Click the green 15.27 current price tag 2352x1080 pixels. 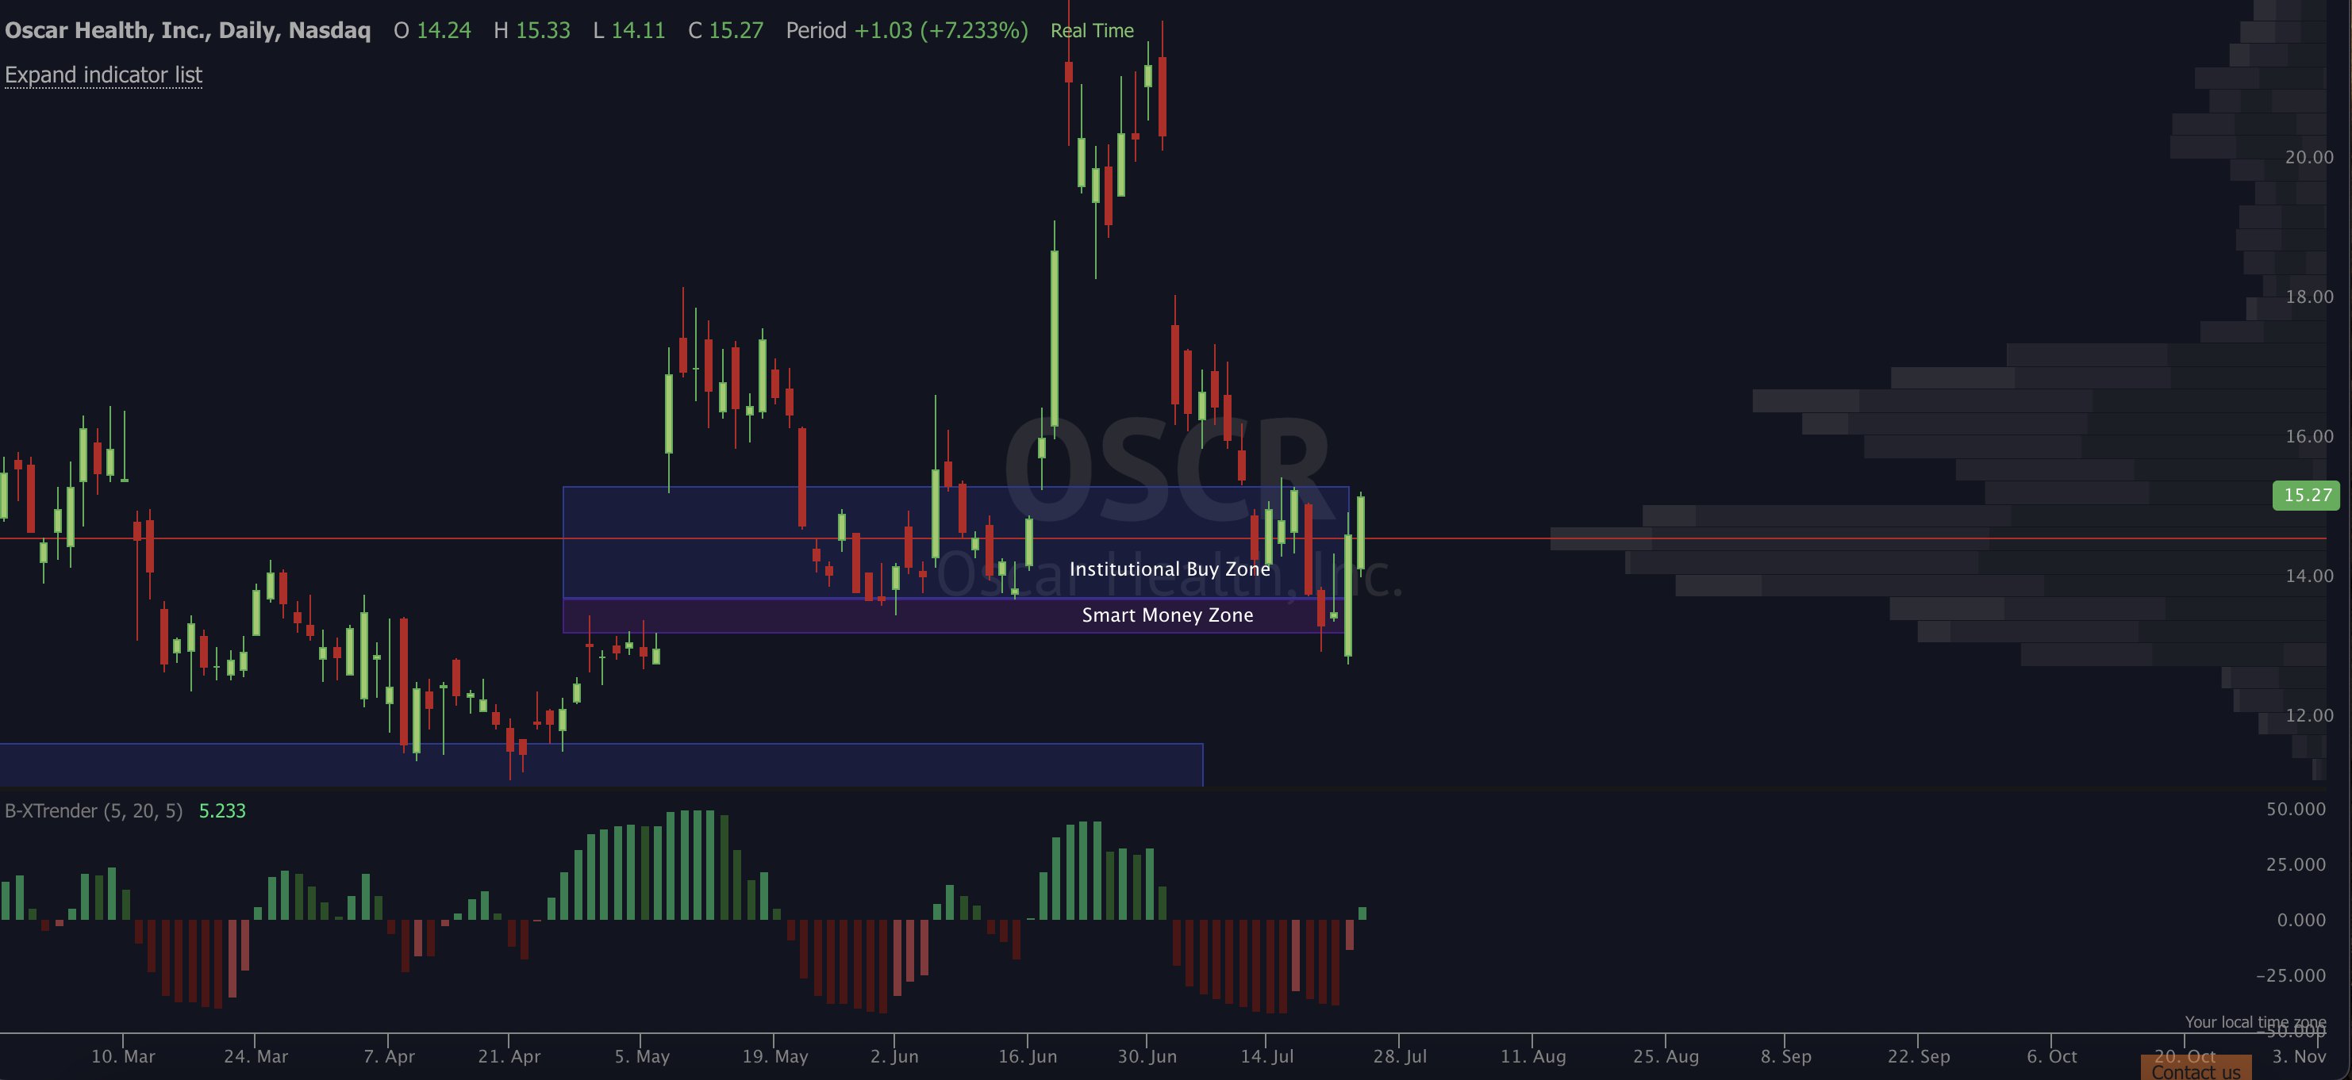[x=2306, y=496]
